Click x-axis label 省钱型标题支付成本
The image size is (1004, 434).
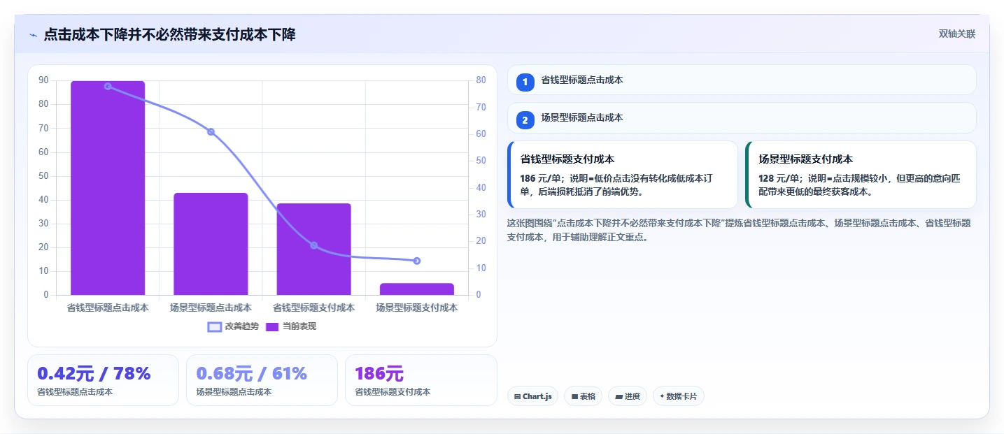point(313,308)
